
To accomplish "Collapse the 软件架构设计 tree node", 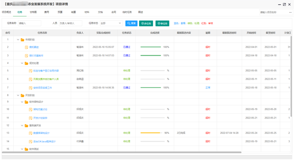I will [x=22, y=102].
